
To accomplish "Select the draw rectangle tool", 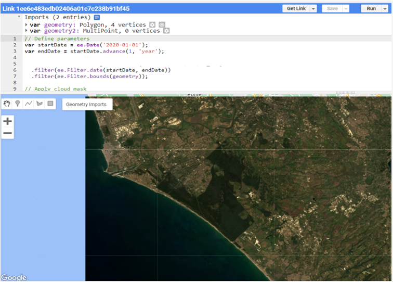I will (50, 104).
